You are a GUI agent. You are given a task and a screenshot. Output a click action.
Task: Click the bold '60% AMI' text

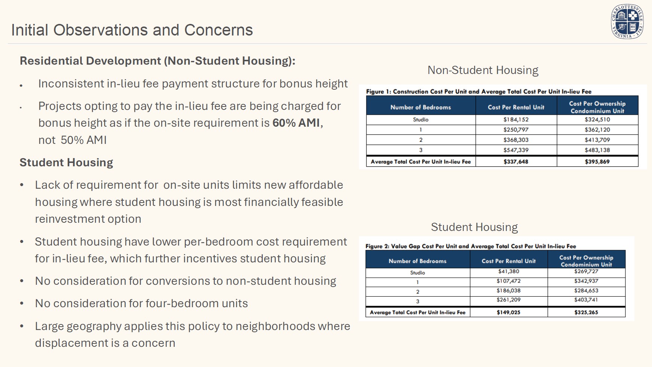pos(296,123)
